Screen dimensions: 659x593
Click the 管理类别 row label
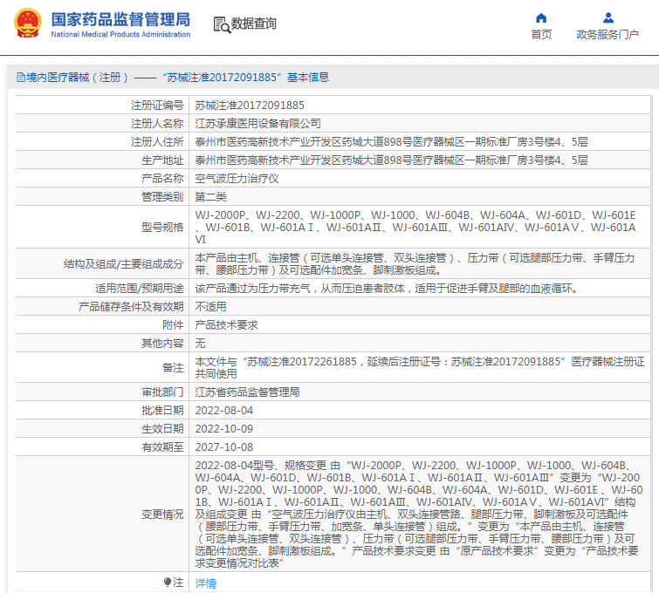click(x=162, y=197)
